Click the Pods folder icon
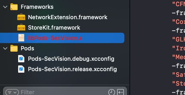185x95 pixels. [x=14, y=48]
